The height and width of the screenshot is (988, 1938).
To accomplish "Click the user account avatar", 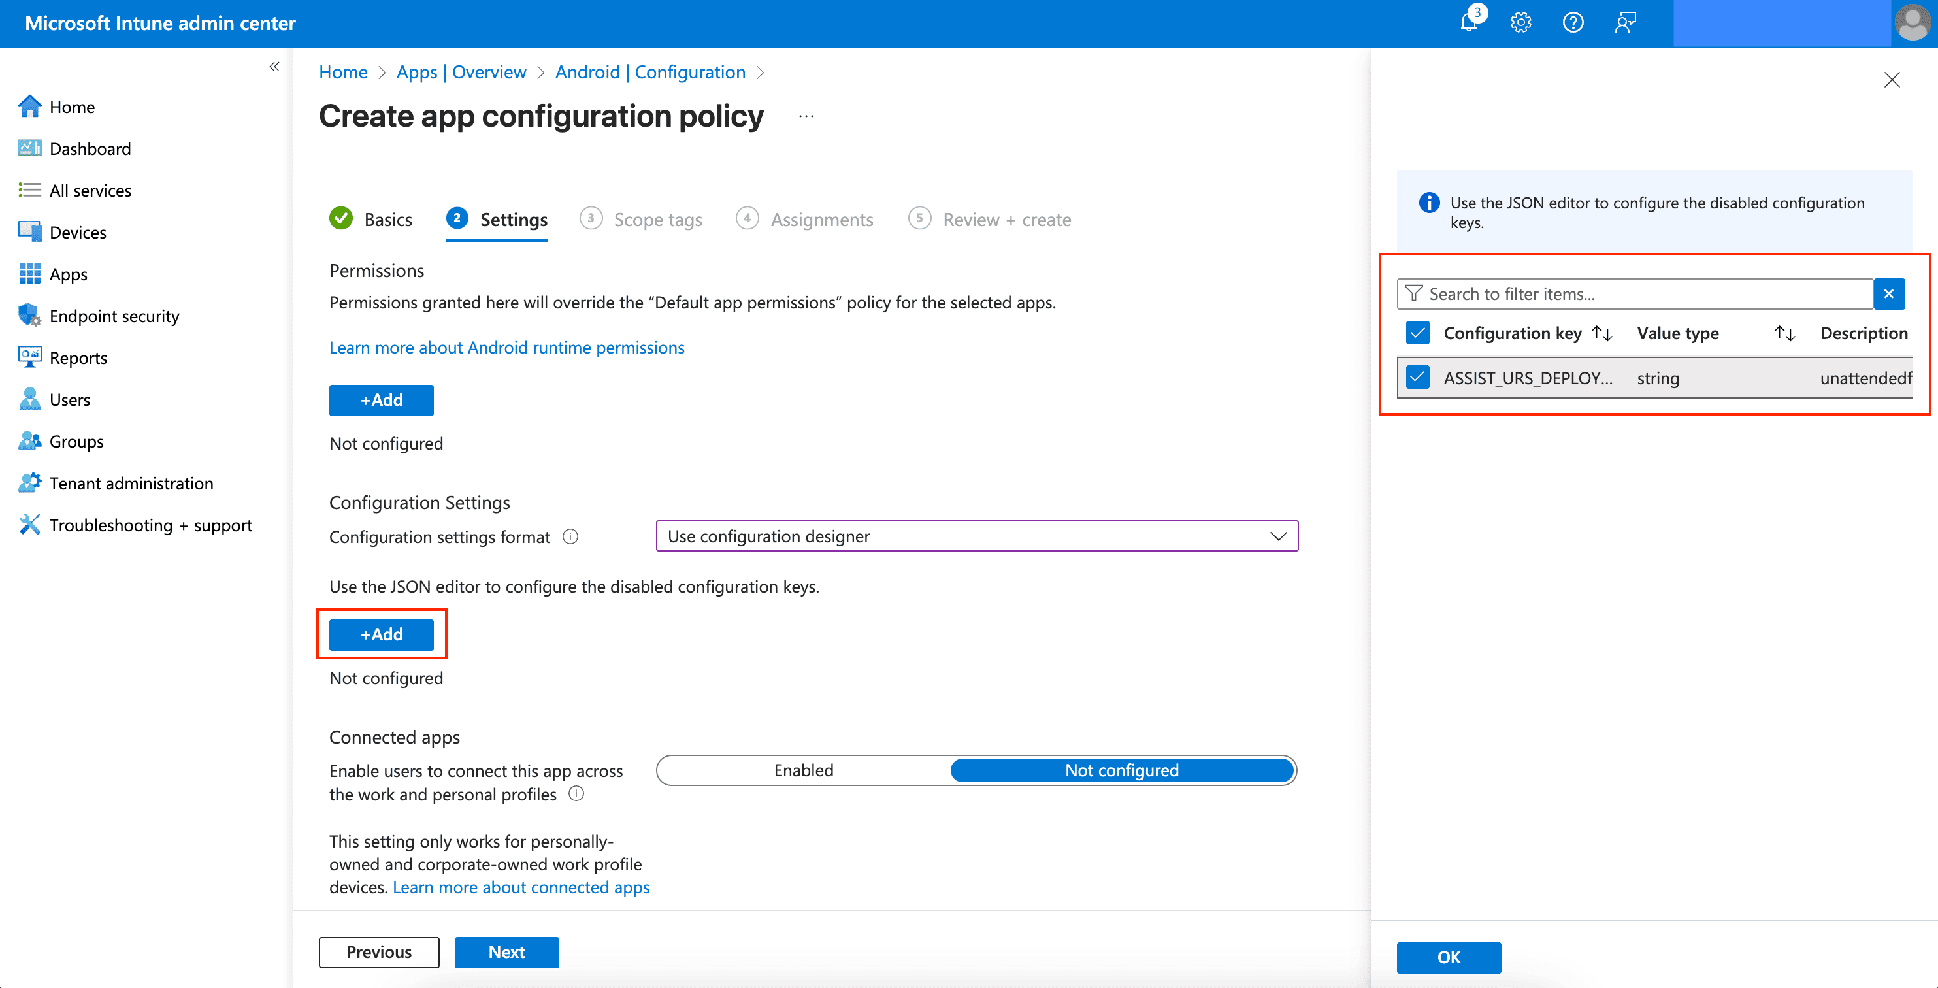I will [x=1913, y=23].
